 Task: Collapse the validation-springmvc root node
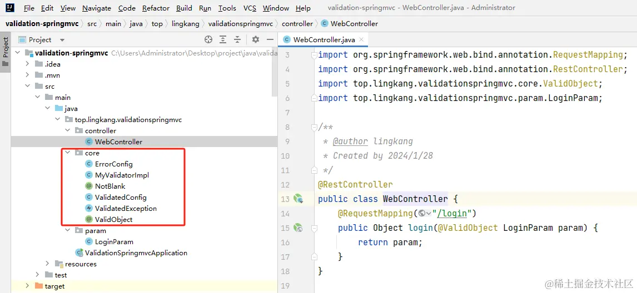17,53
